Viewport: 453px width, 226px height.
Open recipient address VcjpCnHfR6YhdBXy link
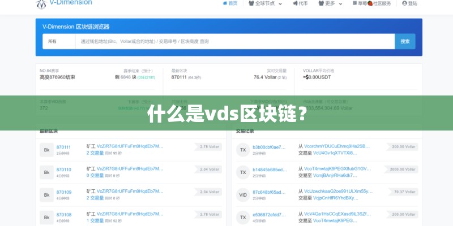click(336, 198)
